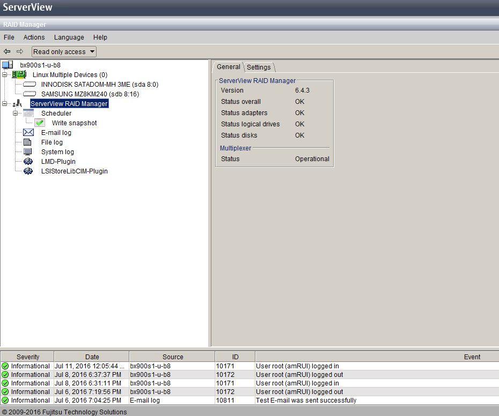Click the System log monitor icon
The height and width of the screenshot is (416, 499).
coord(28,152)
